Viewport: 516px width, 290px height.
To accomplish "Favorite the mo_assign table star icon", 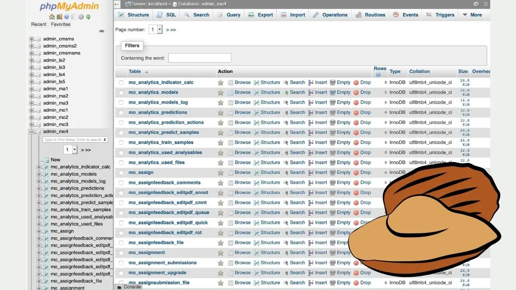I will [221, 173].
